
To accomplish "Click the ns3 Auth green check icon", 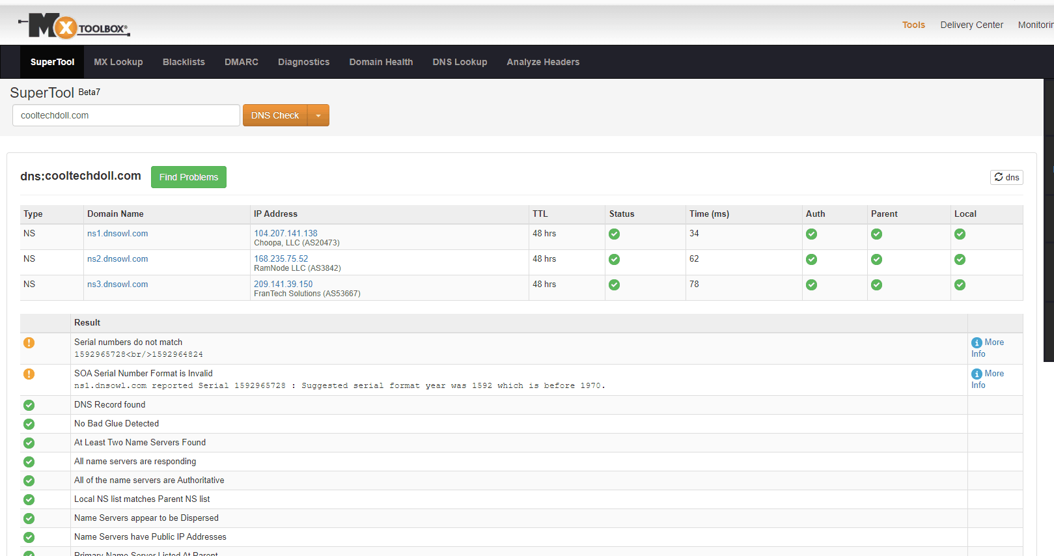I will [x=811, y=285].
